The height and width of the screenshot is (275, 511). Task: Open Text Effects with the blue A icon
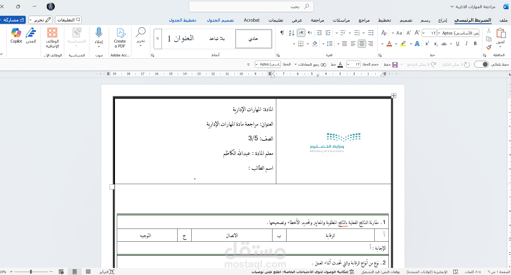[x=417, y=44]
